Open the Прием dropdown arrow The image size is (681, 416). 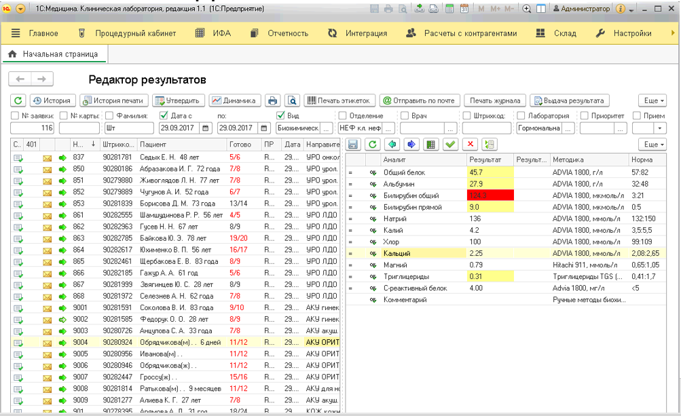coord(660,128)
